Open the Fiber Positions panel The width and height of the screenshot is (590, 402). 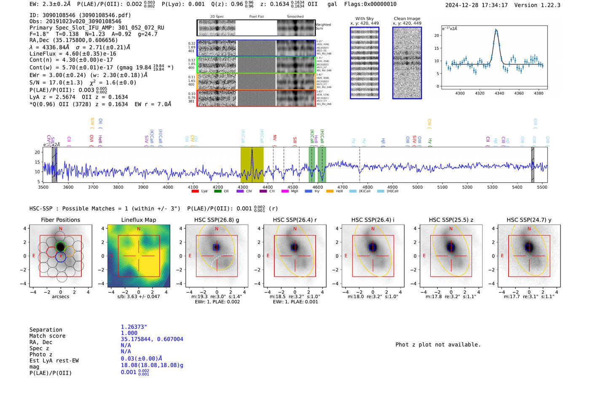click(x=61, y=256)
